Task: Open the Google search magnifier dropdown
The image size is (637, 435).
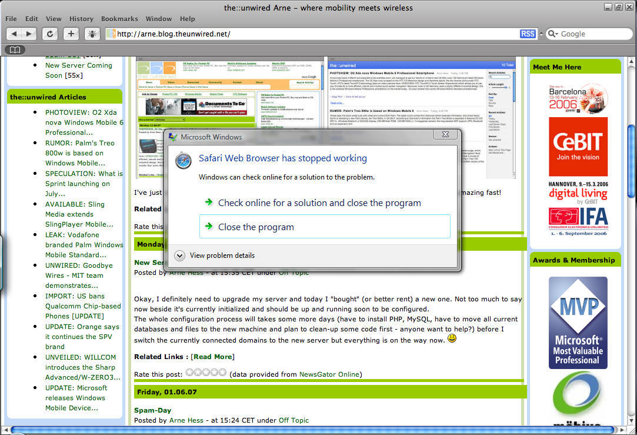Action: click(x=553, y=34)
